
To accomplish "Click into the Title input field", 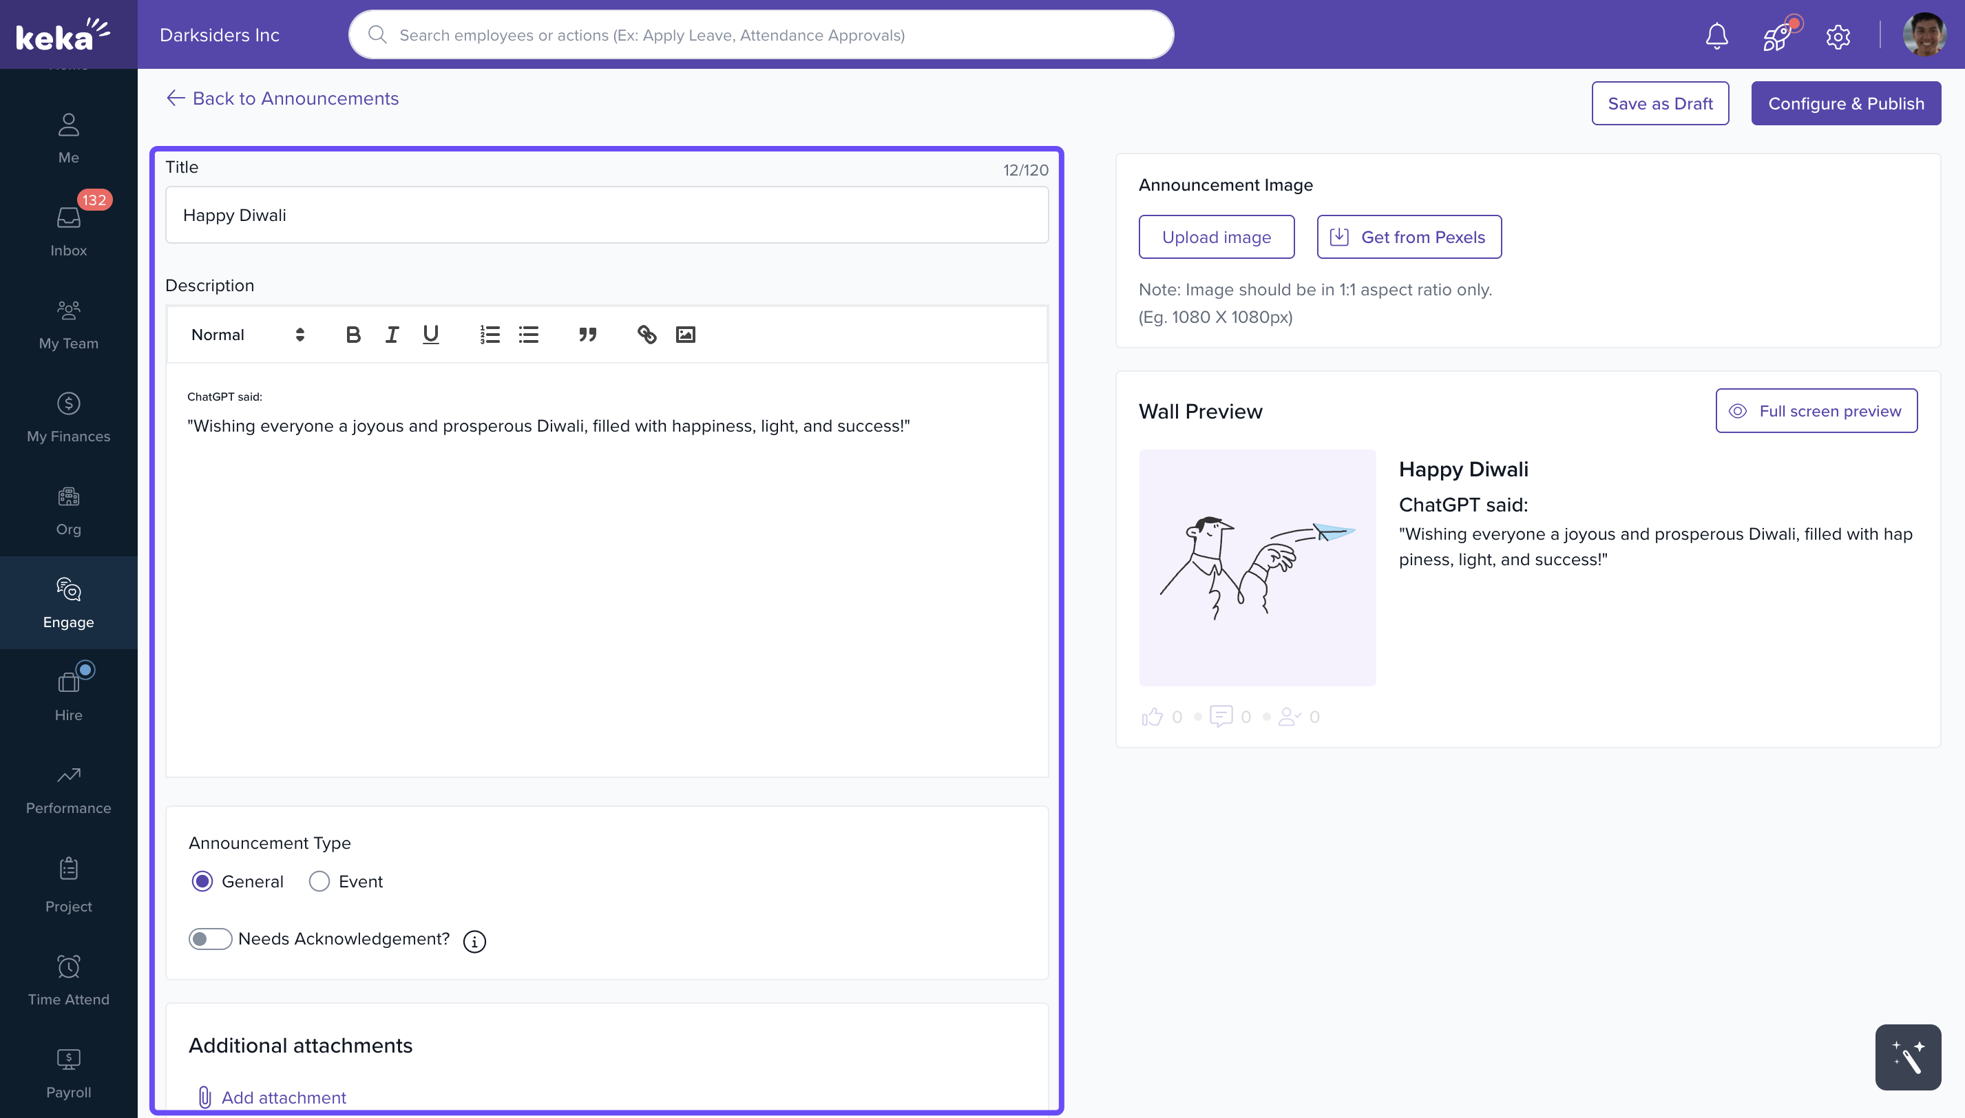I will (x=607, y=215).
